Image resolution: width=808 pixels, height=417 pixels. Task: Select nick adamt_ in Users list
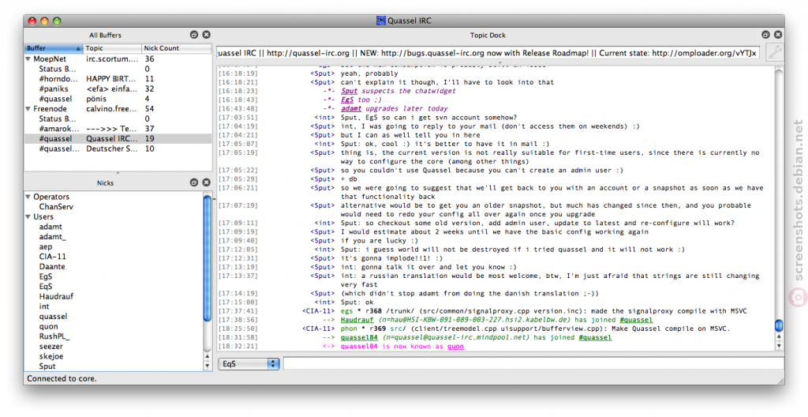[53, 237]
